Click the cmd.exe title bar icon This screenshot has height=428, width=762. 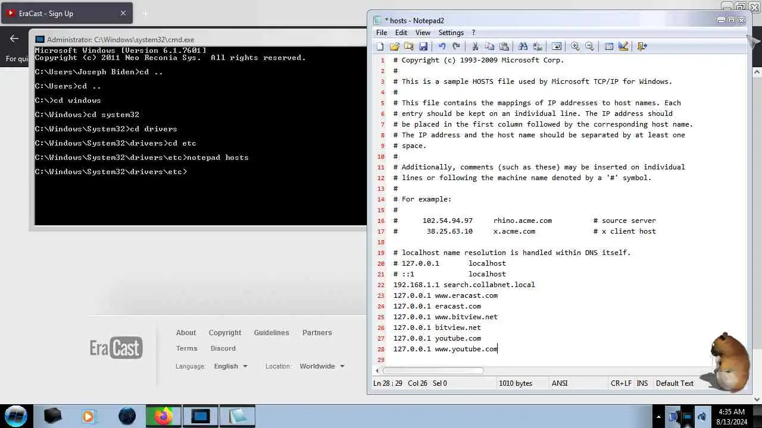tap(40, 40)
